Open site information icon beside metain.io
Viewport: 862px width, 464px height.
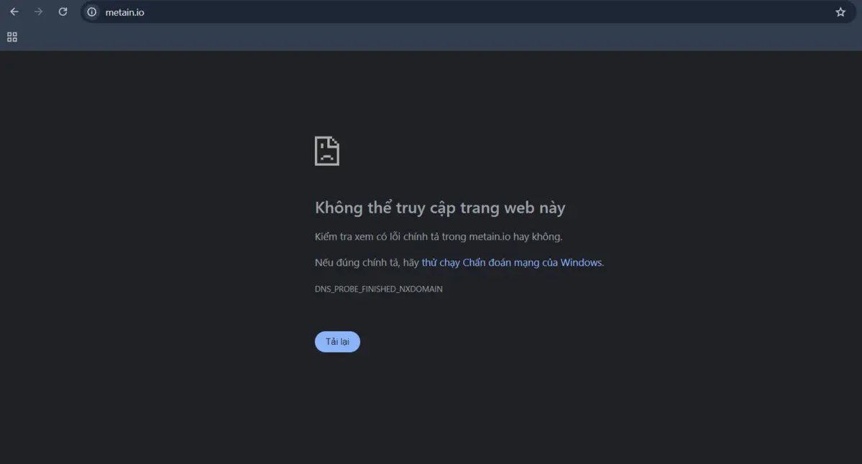click(92, 12)
